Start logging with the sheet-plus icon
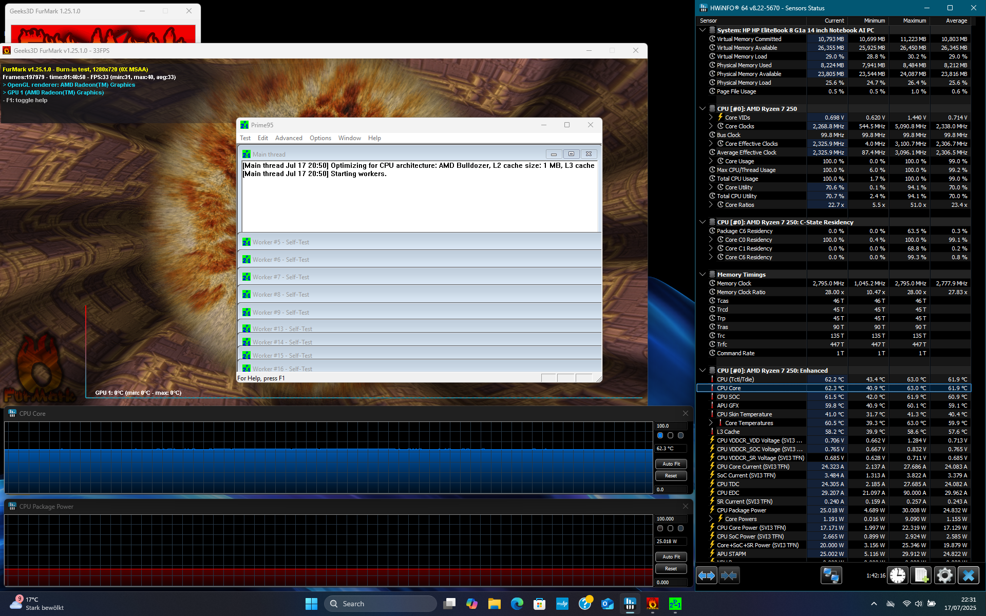Viewport: 986px width, 616px height. coord(921,575)
